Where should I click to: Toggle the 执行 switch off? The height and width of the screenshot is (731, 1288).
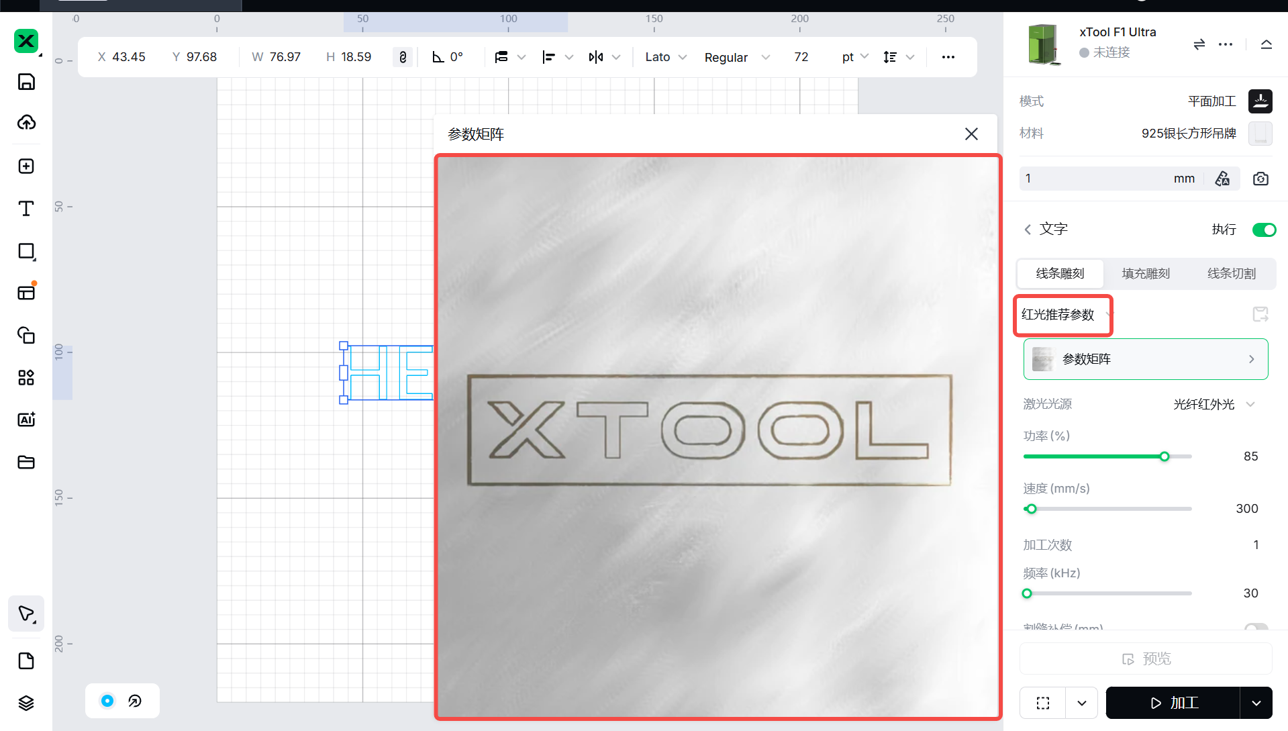(x=1264, y=230)
